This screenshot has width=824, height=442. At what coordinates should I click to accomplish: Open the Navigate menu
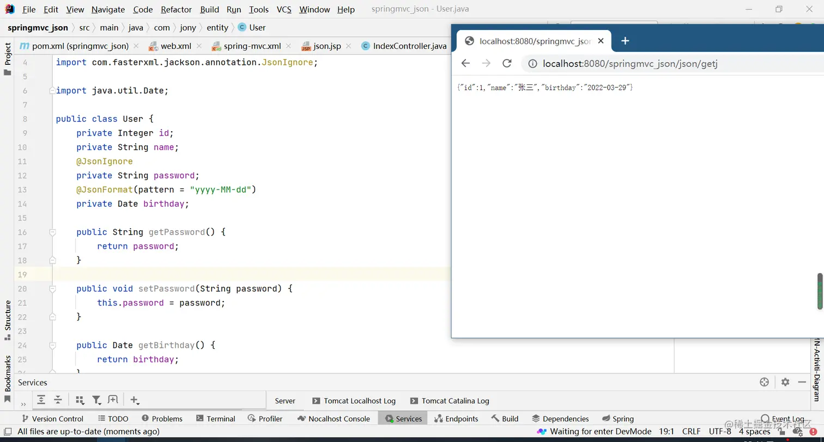tap(108, 9)
